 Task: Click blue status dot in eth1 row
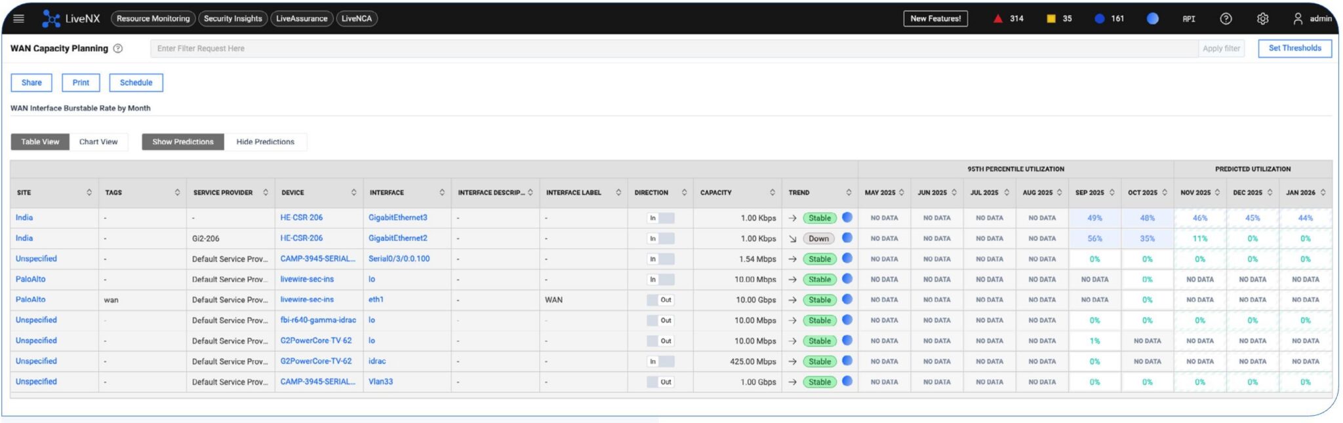click(847, 299)
